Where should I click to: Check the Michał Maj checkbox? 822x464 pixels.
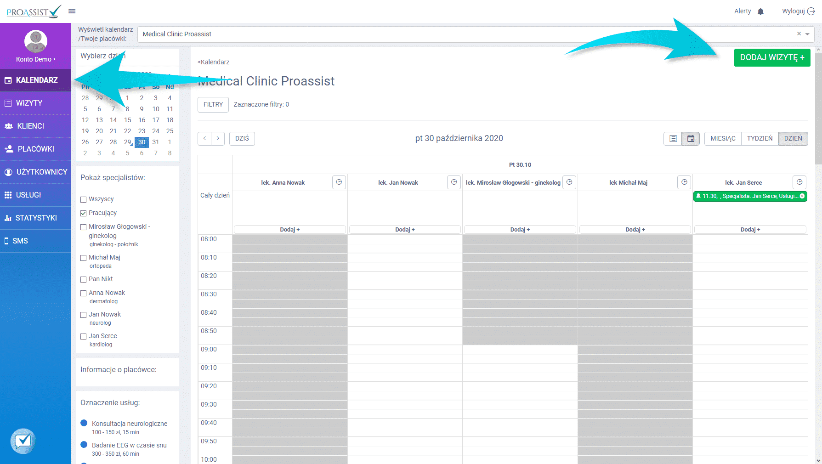coord(84,258)
